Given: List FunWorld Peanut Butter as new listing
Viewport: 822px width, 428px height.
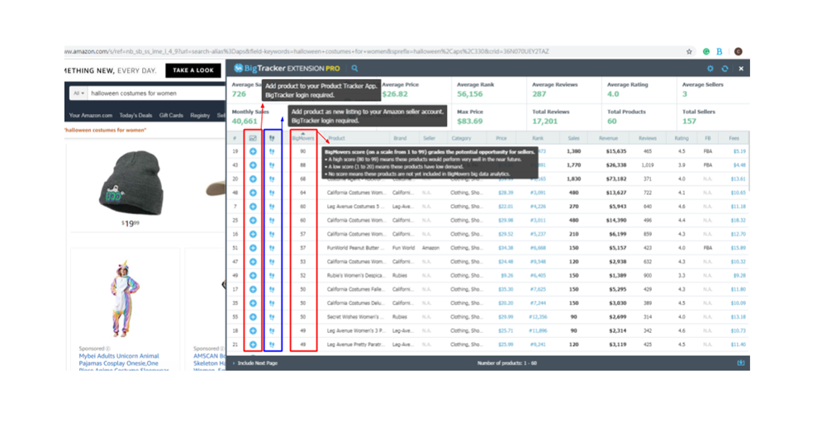Looking at the screenshot, I should pos(272,248).
